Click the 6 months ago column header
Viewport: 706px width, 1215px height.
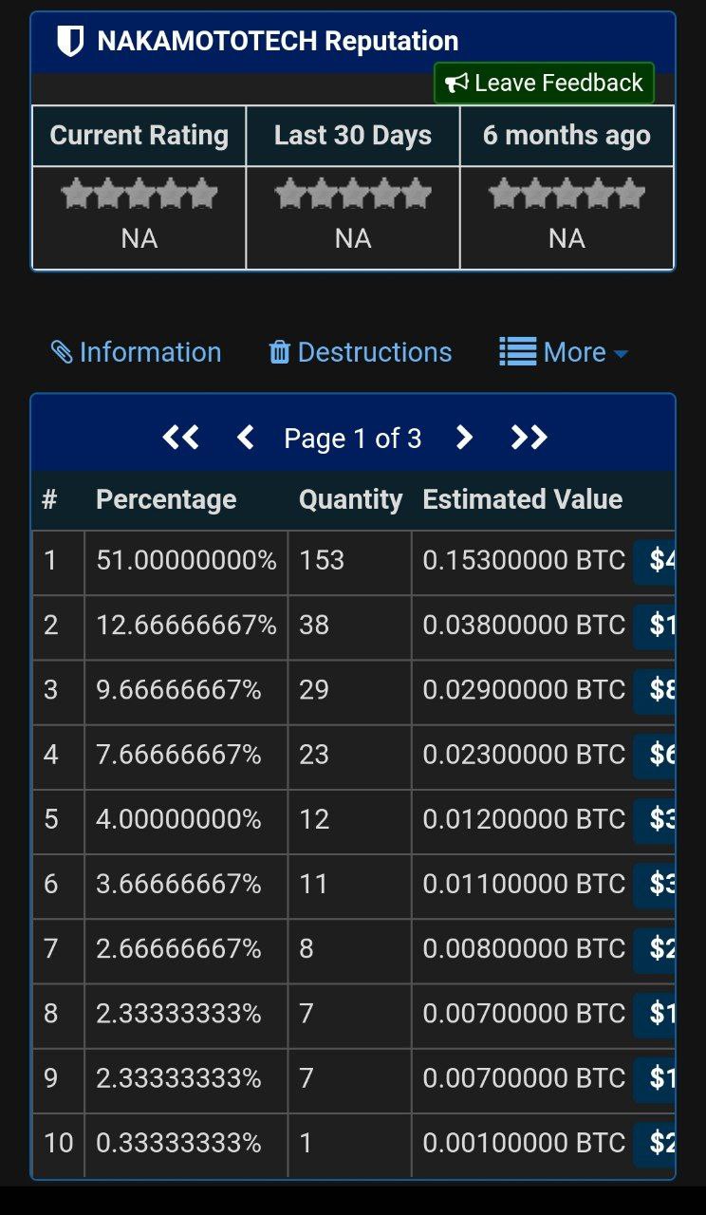567,136
